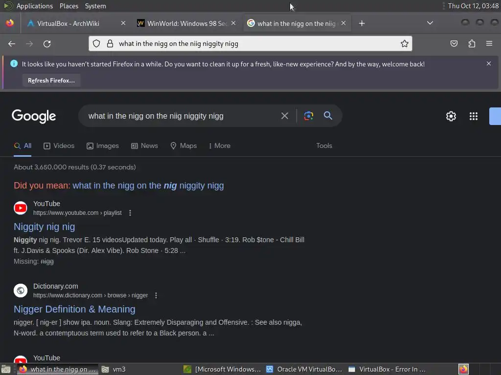Viewport: 501px width, 375px height.
Task: Open the Firefox hamburger menu
Action: click(x=489, y=43)
